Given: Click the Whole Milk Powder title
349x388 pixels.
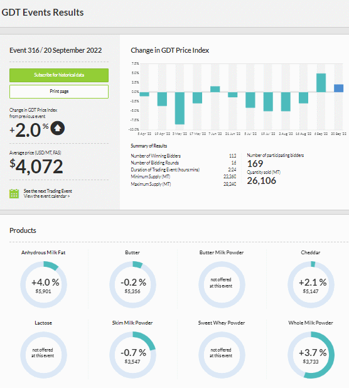Looking at the screenshot, I should click(x=311, y=323).
